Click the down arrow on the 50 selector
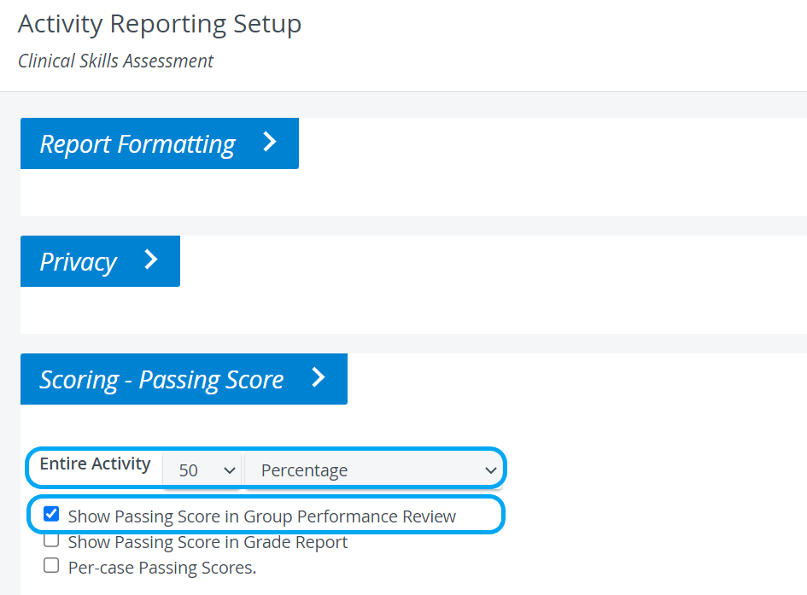Image resolution: width=807 pixels, height=595 pixels. point(230,470)
